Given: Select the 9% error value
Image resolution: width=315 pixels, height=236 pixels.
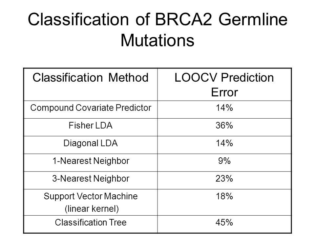Looking at the screenshot, I should coord(224,161).
